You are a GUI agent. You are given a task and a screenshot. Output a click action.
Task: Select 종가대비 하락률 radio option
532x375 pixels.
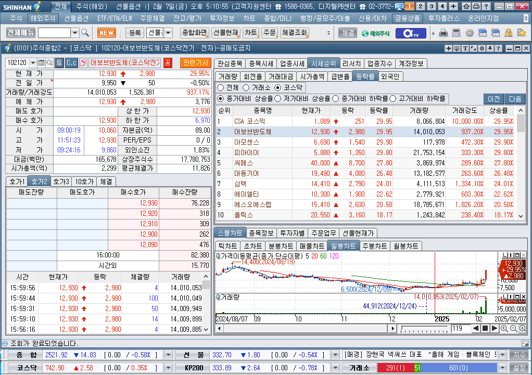pos(336,99)
